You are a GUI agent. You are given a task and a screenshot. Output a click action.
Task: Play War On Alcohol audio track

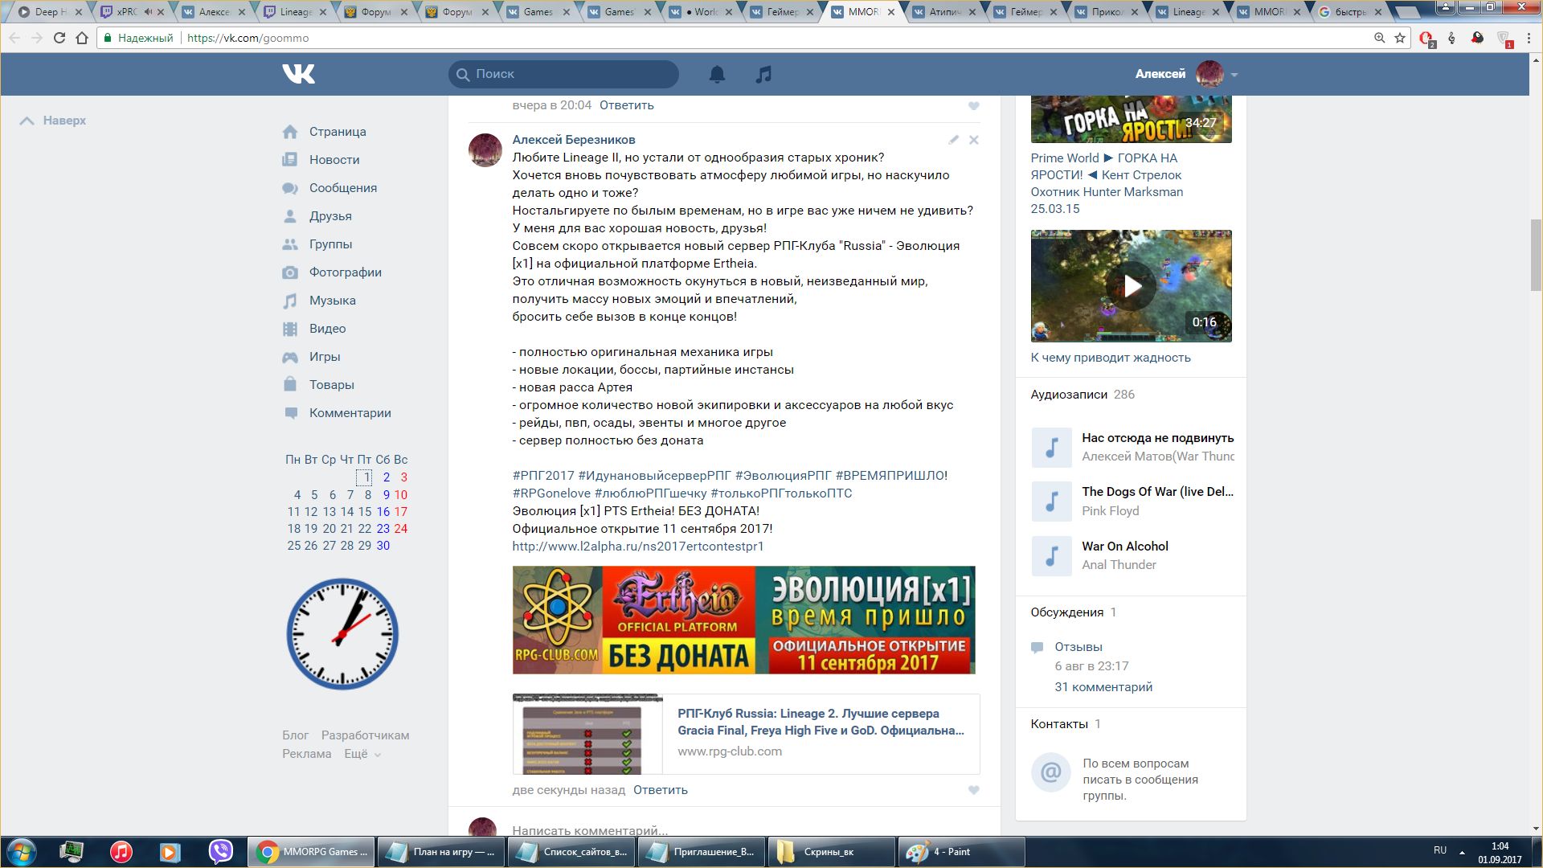(1052, 556)
